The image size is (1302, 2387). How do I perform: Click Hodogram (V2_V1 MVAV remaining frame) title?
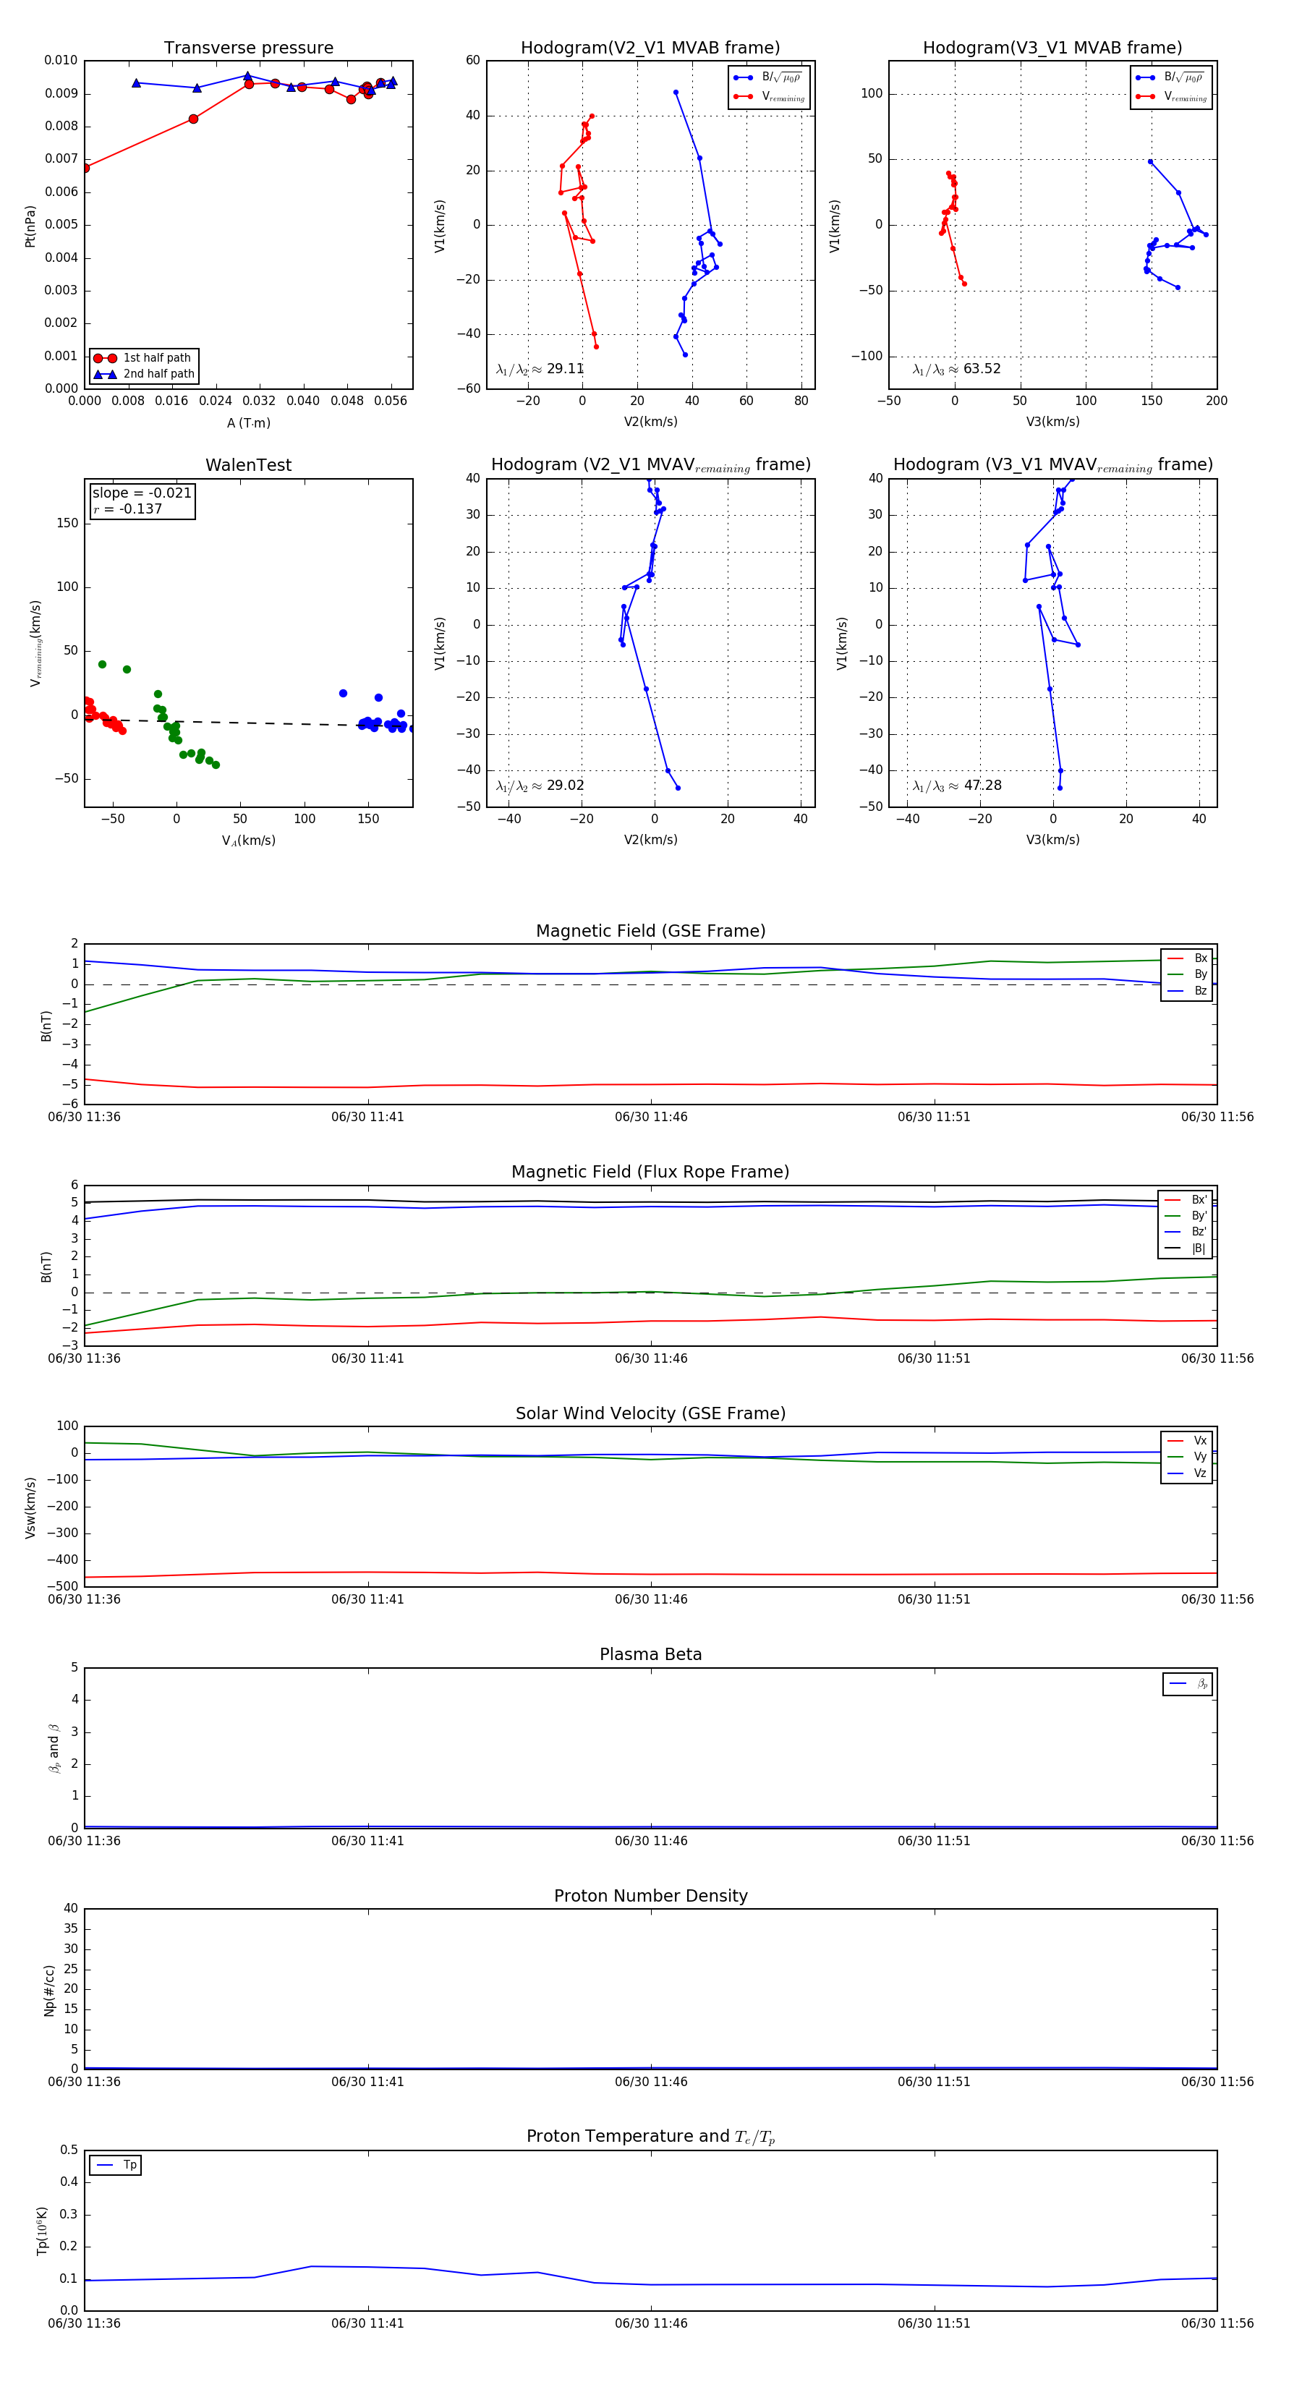point(650,465)
